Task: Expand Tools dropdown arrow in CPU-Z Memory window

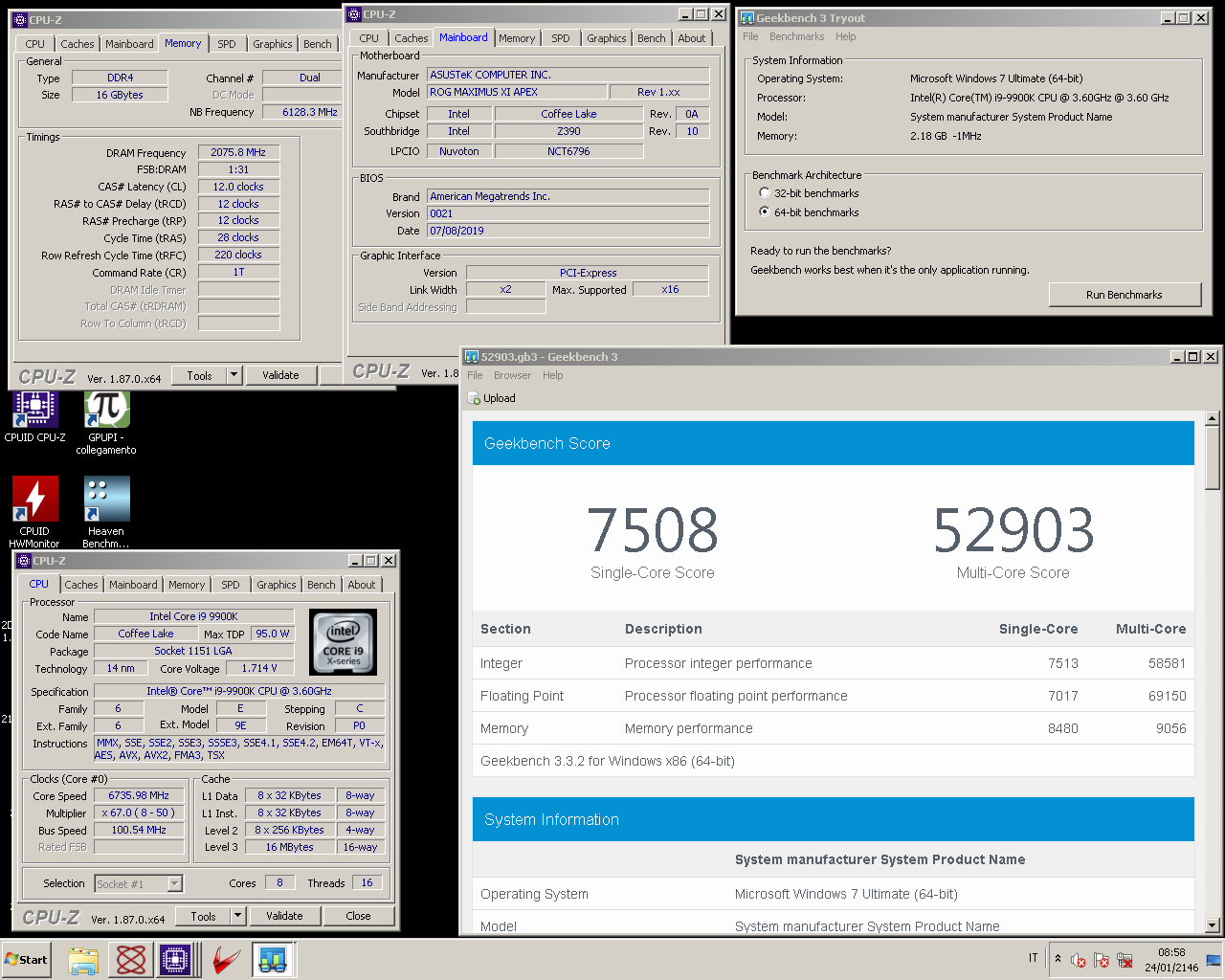Action: (234, 375)
